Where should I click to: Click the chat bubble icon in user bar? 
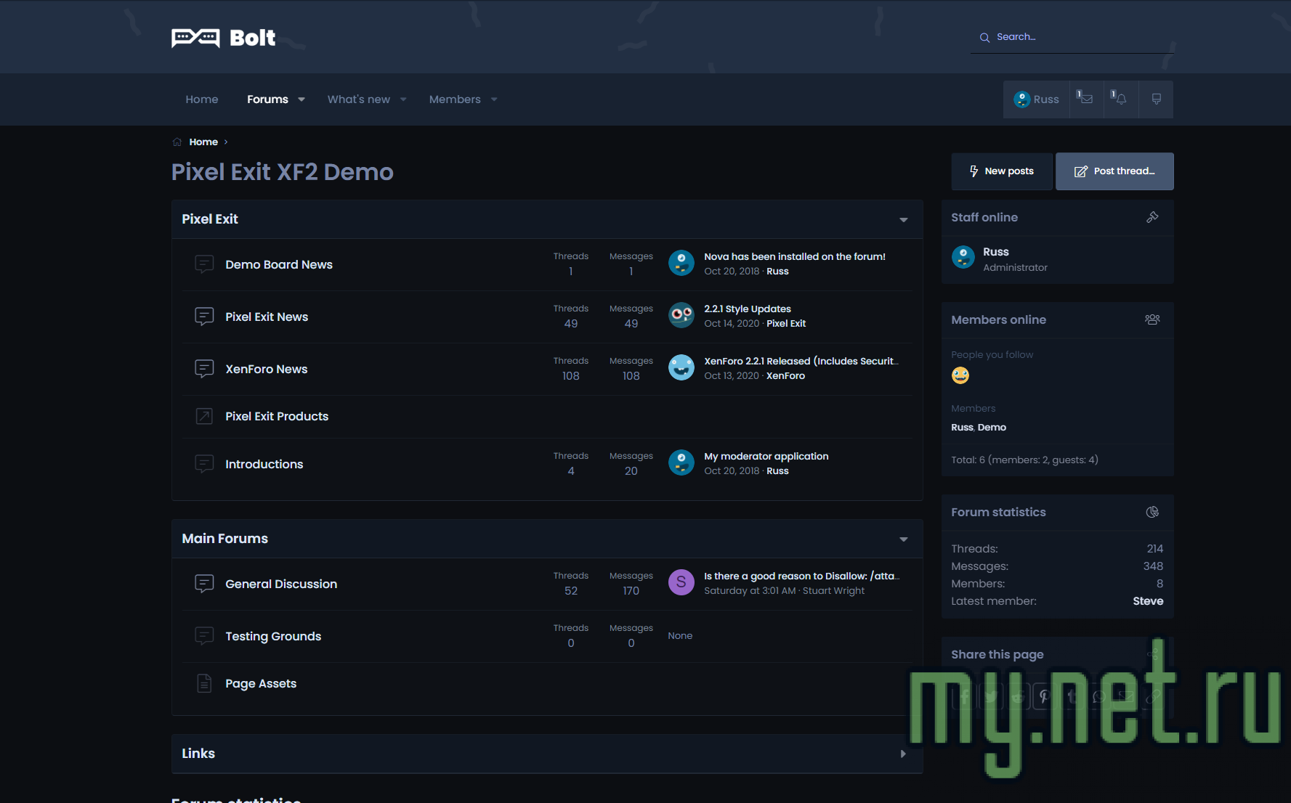coord(1156,99)
